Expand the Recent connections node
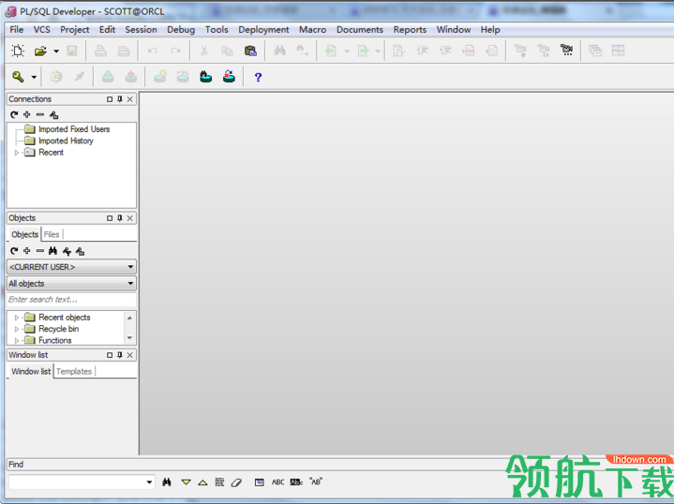The width and height of the screenshot is (674, 504). coord(16,152)
